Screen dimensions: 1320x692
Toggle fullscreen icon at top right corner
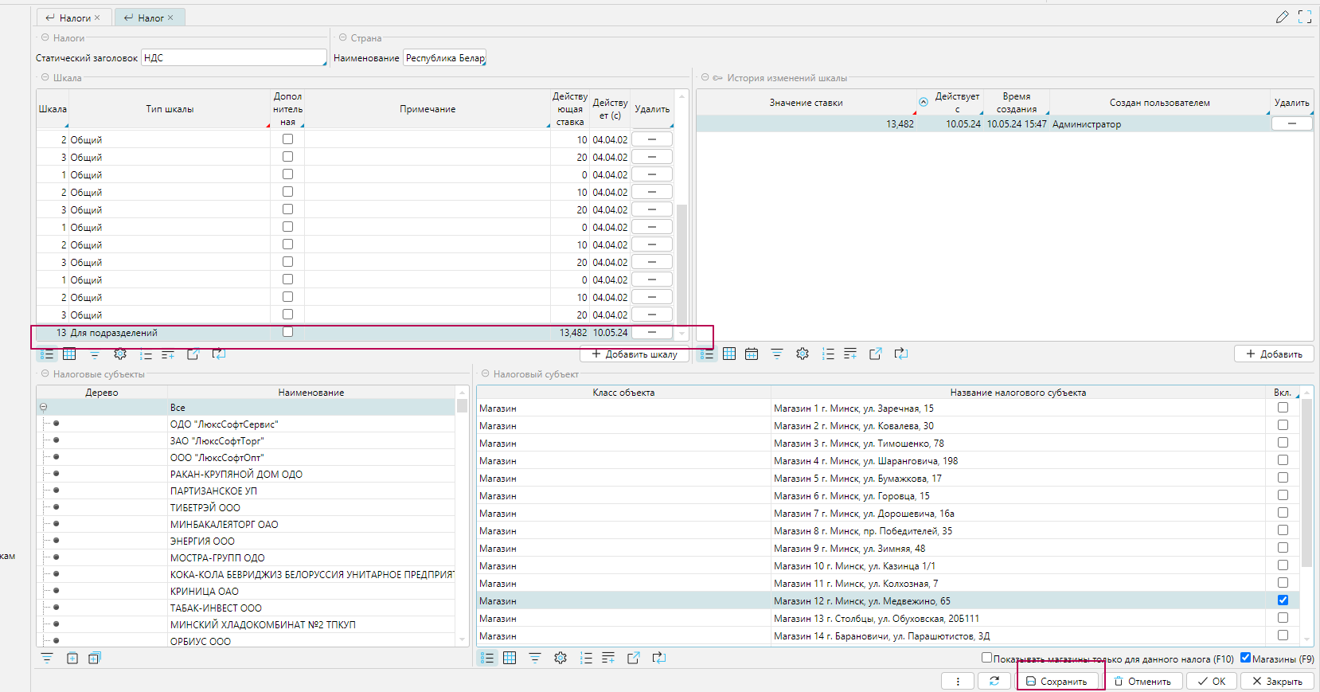coord(1305,17)
